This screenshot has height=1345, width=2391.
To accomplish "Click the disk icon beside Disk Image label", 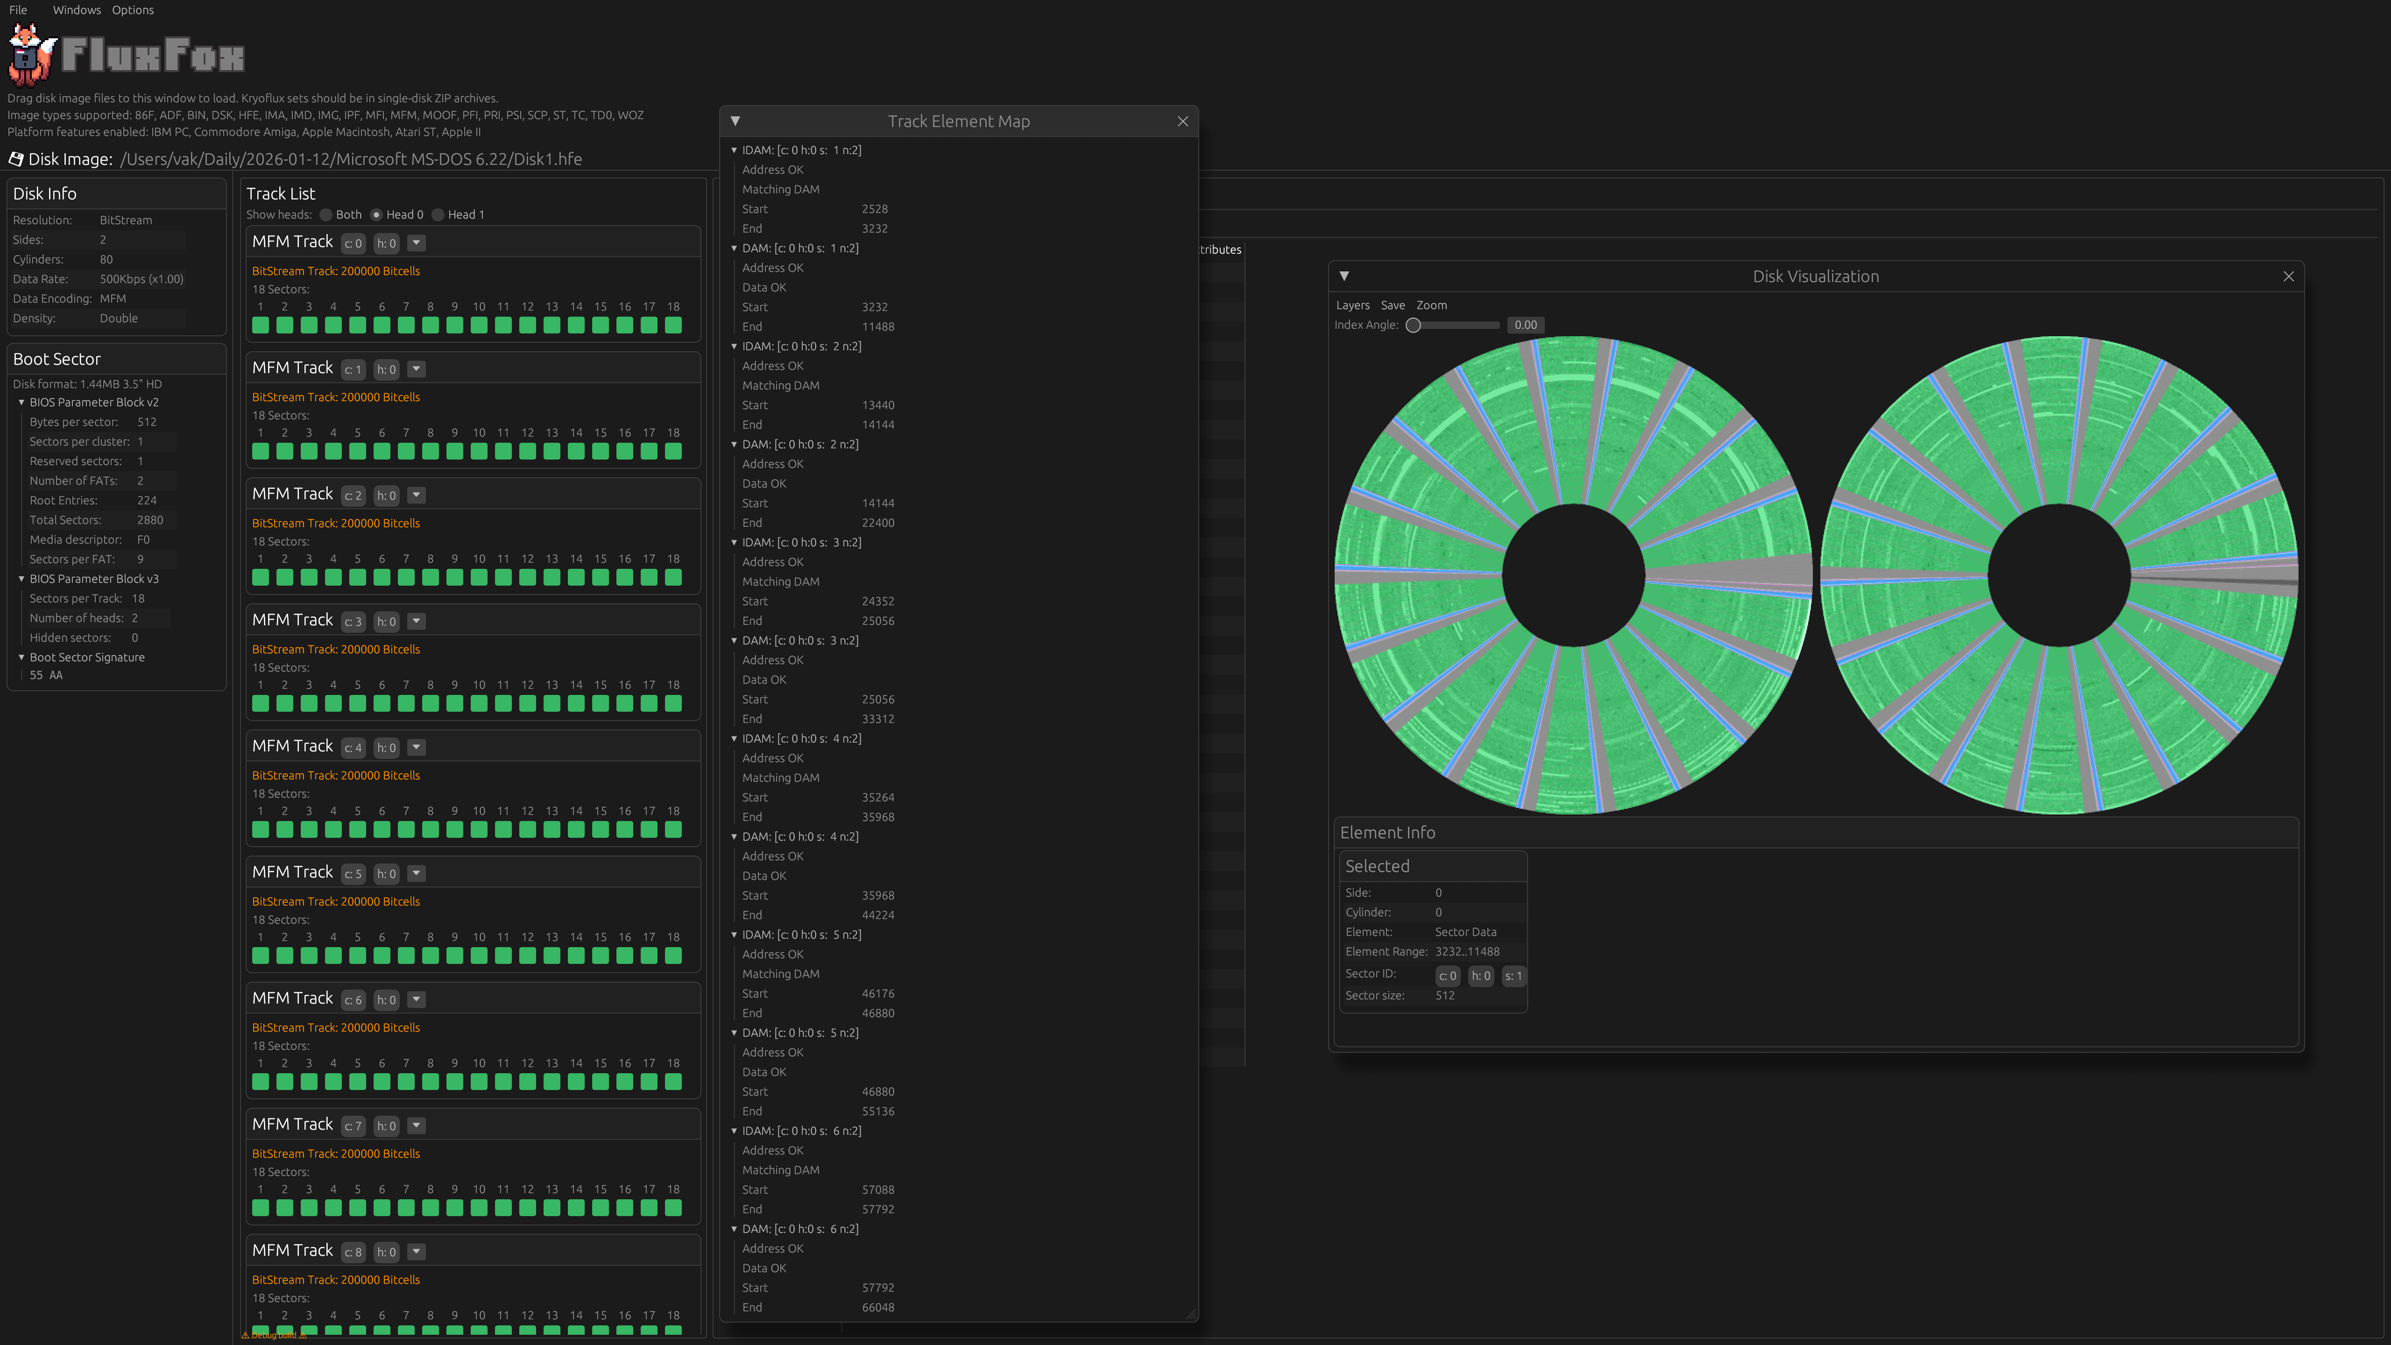I will click(x=16, y=159).
